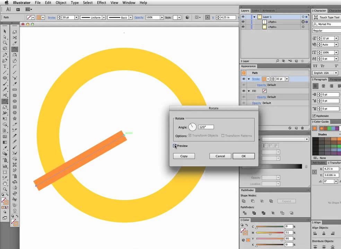Click the Angle input field

[206, 127]
